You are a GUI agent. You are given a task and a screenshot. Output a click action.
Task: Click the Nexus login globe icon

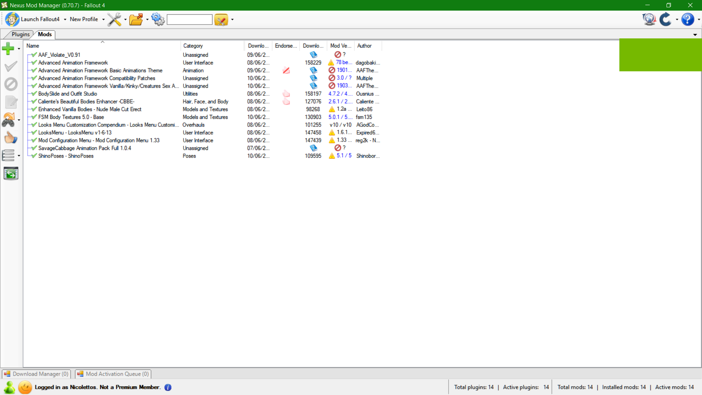pyautogui.click(x=649, y=19)
